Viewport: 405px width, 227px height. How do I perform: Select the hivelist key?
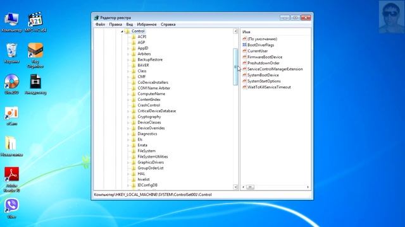(144, 179)
